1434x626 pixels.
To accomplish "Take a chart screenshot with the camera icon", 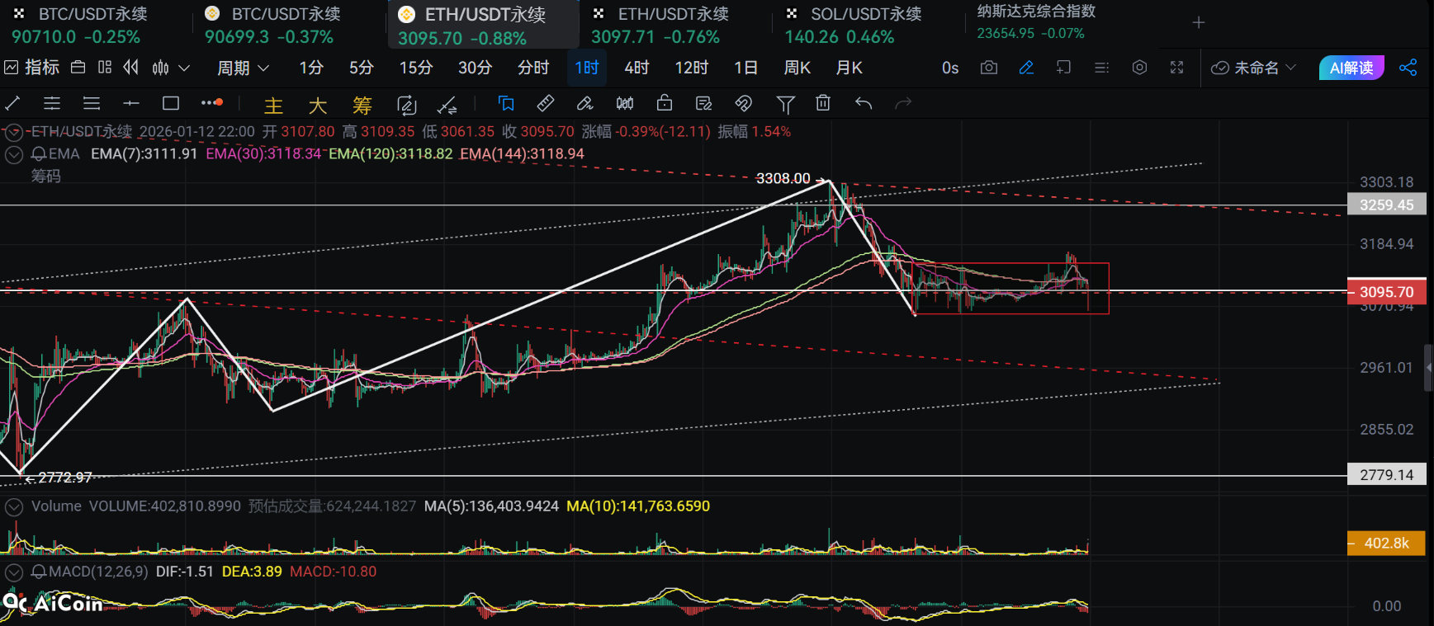I will click(988, 68).
